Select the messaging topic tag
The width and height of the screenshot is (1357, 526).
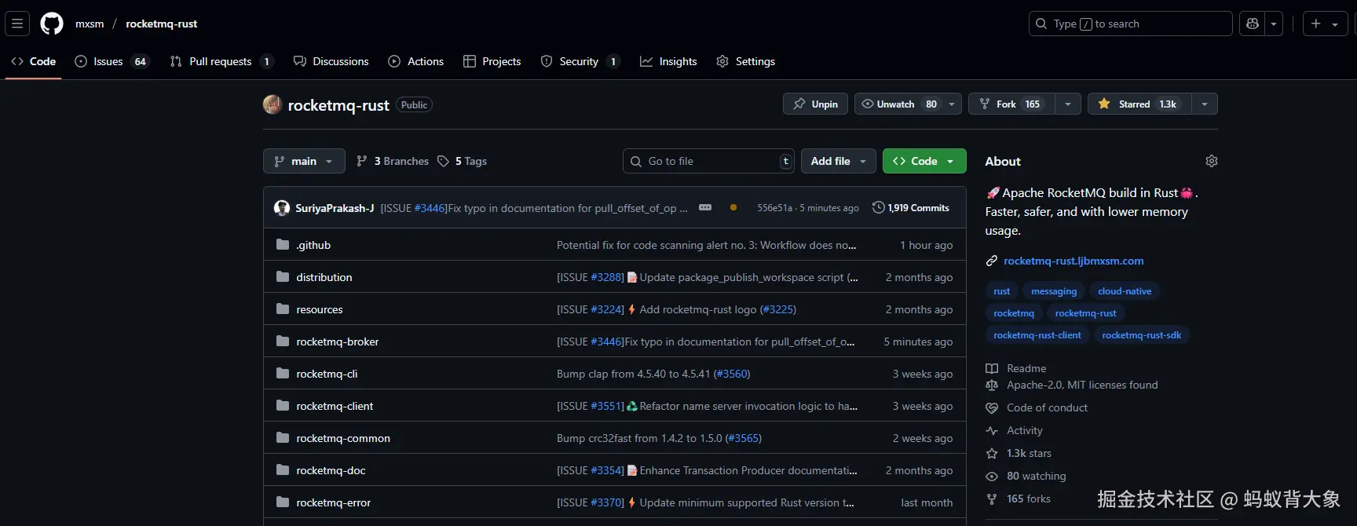point(1054,291)
